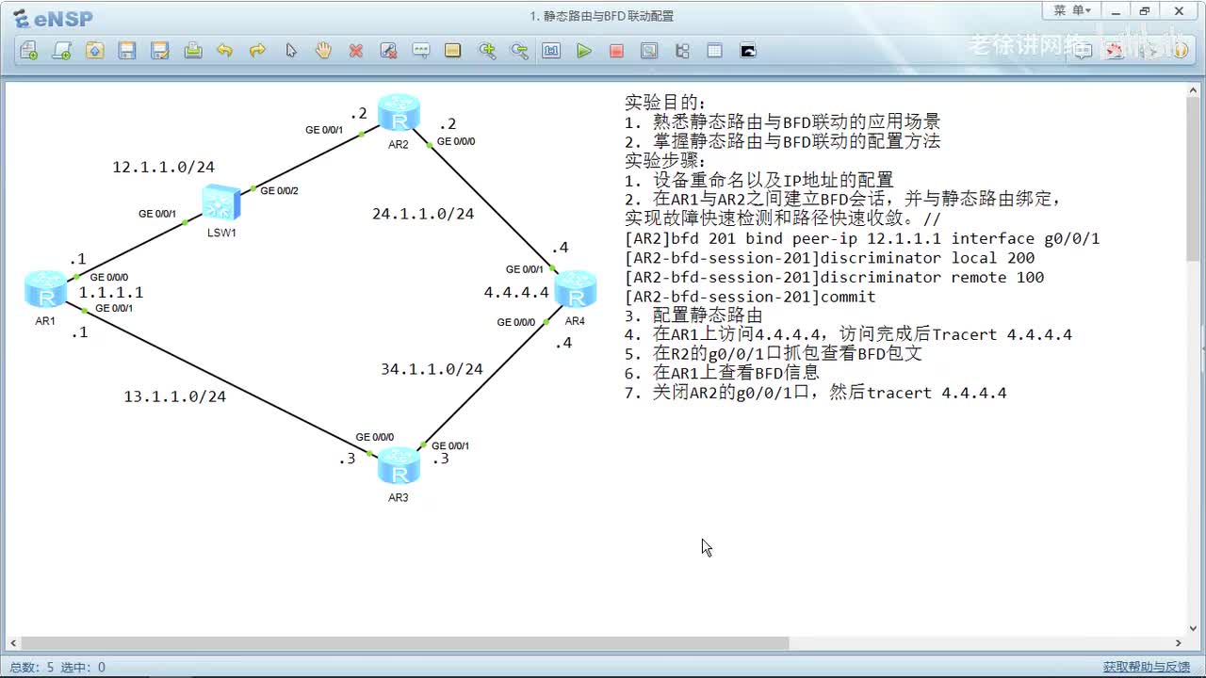The height and width of the screenshot is (678, 1206).
Task: Select router AR4 on the canvas
Action: (x=575, y=289)
